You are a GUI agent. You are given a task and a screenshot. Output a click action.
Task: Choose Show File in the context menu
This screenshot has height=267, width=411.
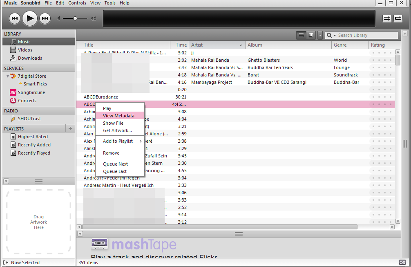pyautogui.click(x=120, y=123)
